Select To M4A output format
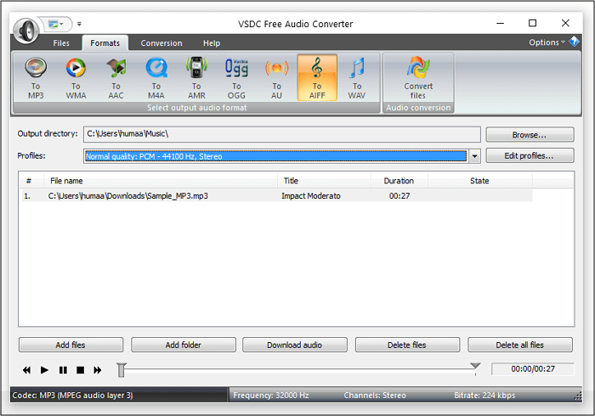The height and width of the screenshot is (416, 595). click(x=156, y=77)
